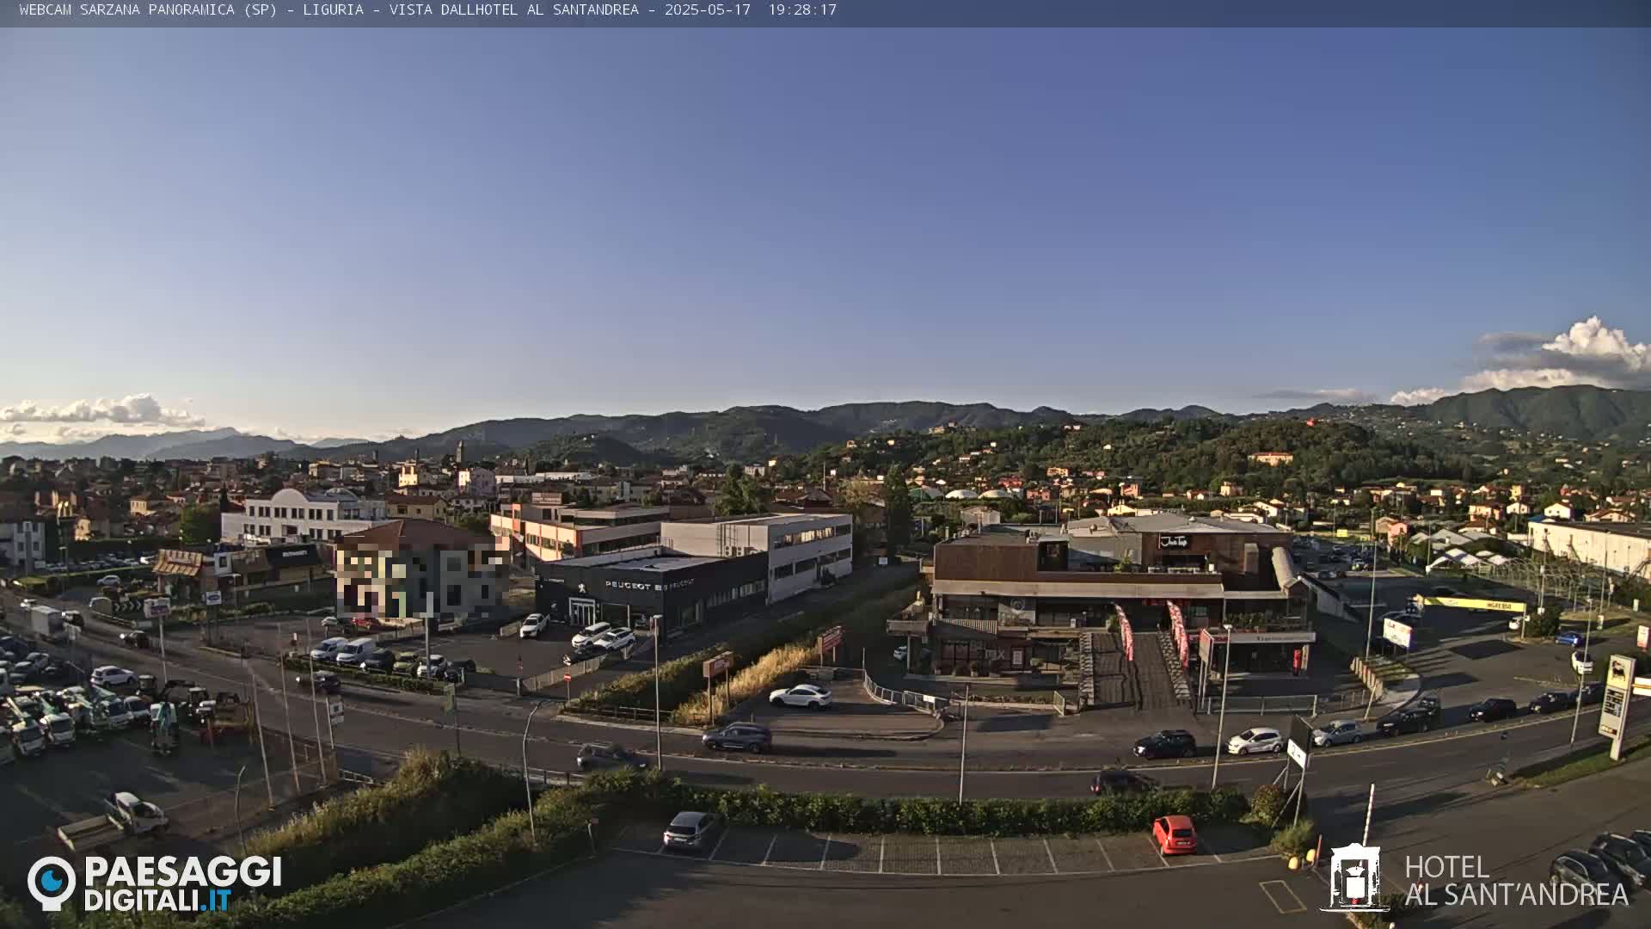Image resolution: width=1651 pixels, height=929 pixels.
Task: Click the webcam title text in header bar
Action: (x=329, y=10)
